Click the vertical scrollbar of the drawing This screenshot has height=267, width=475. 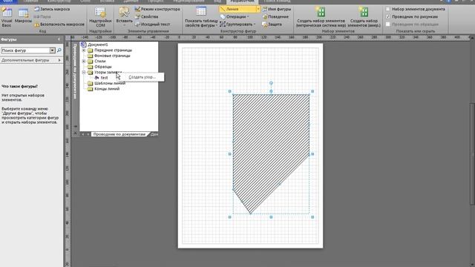(x=472, y=154)
